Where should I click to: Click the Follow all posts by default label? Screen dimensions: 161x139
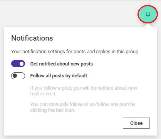coord(59,76)
